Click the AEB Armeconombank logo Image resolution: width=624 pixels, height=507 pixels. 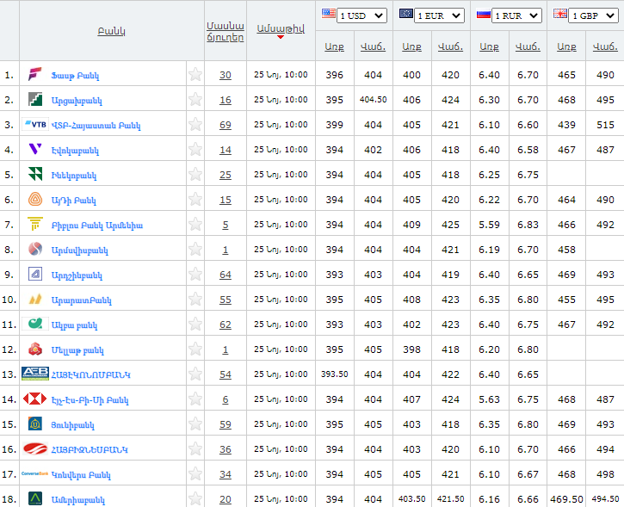34,374
